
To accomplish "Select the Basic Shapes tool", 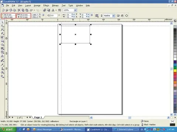I will pos(2,52).
